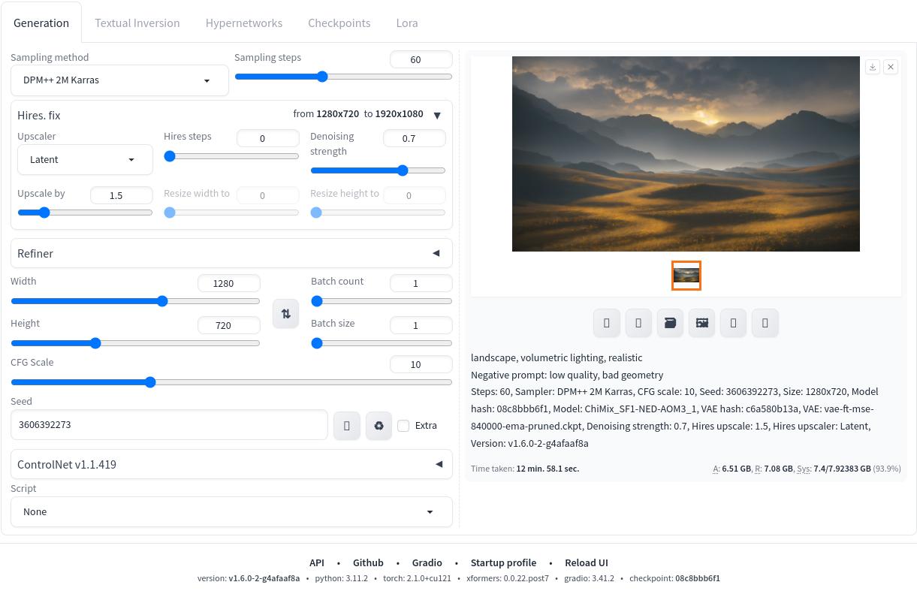Click the rightmost button in the image actions row
Screen dimensions: 917x591
[x=765, y=323]
